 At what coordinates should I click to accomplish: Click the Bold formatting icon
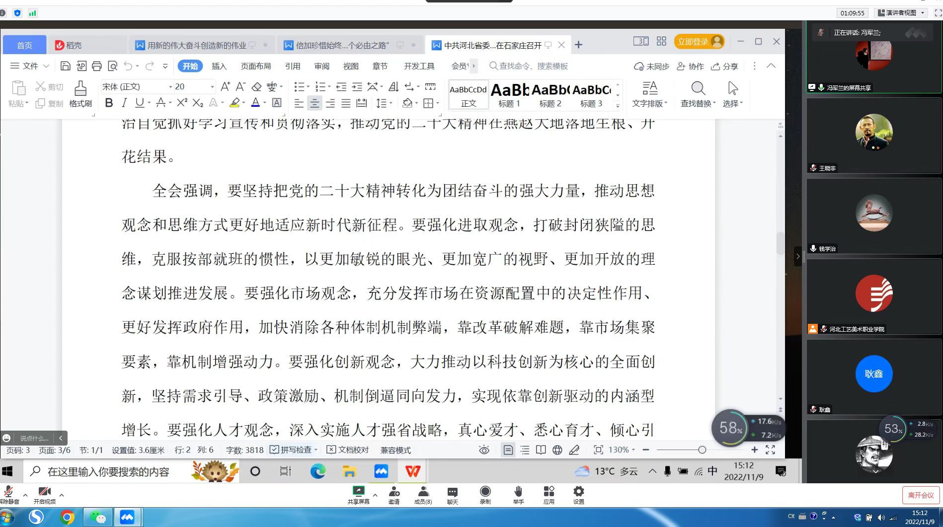[x=109, y=103]
